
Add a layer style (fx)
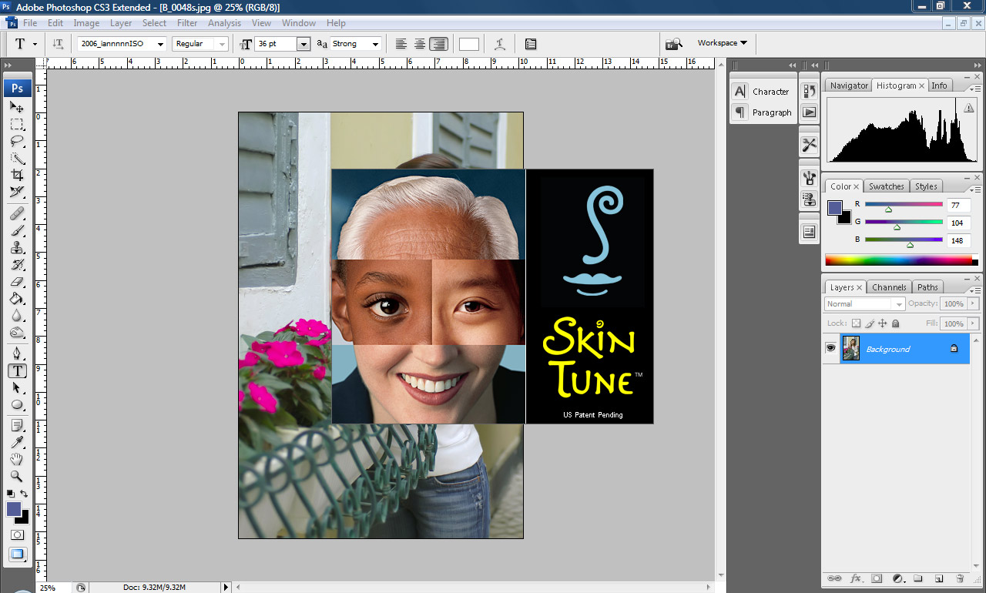coord(856,578)
